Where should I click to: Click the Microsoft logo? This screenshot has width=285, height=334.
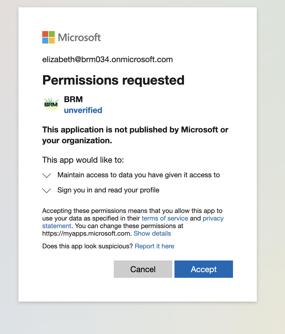71,37
